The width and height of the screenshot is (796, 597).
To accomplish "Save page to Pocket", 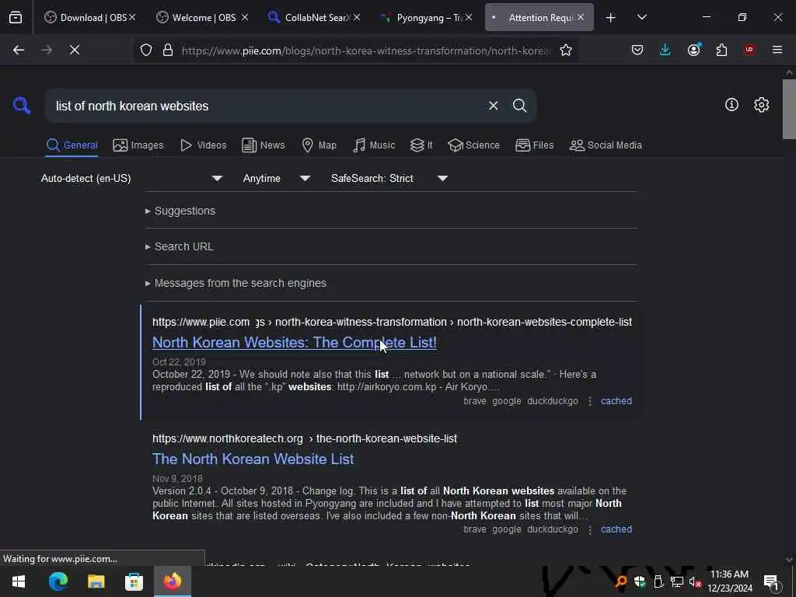I will click(x=637, y=50).
